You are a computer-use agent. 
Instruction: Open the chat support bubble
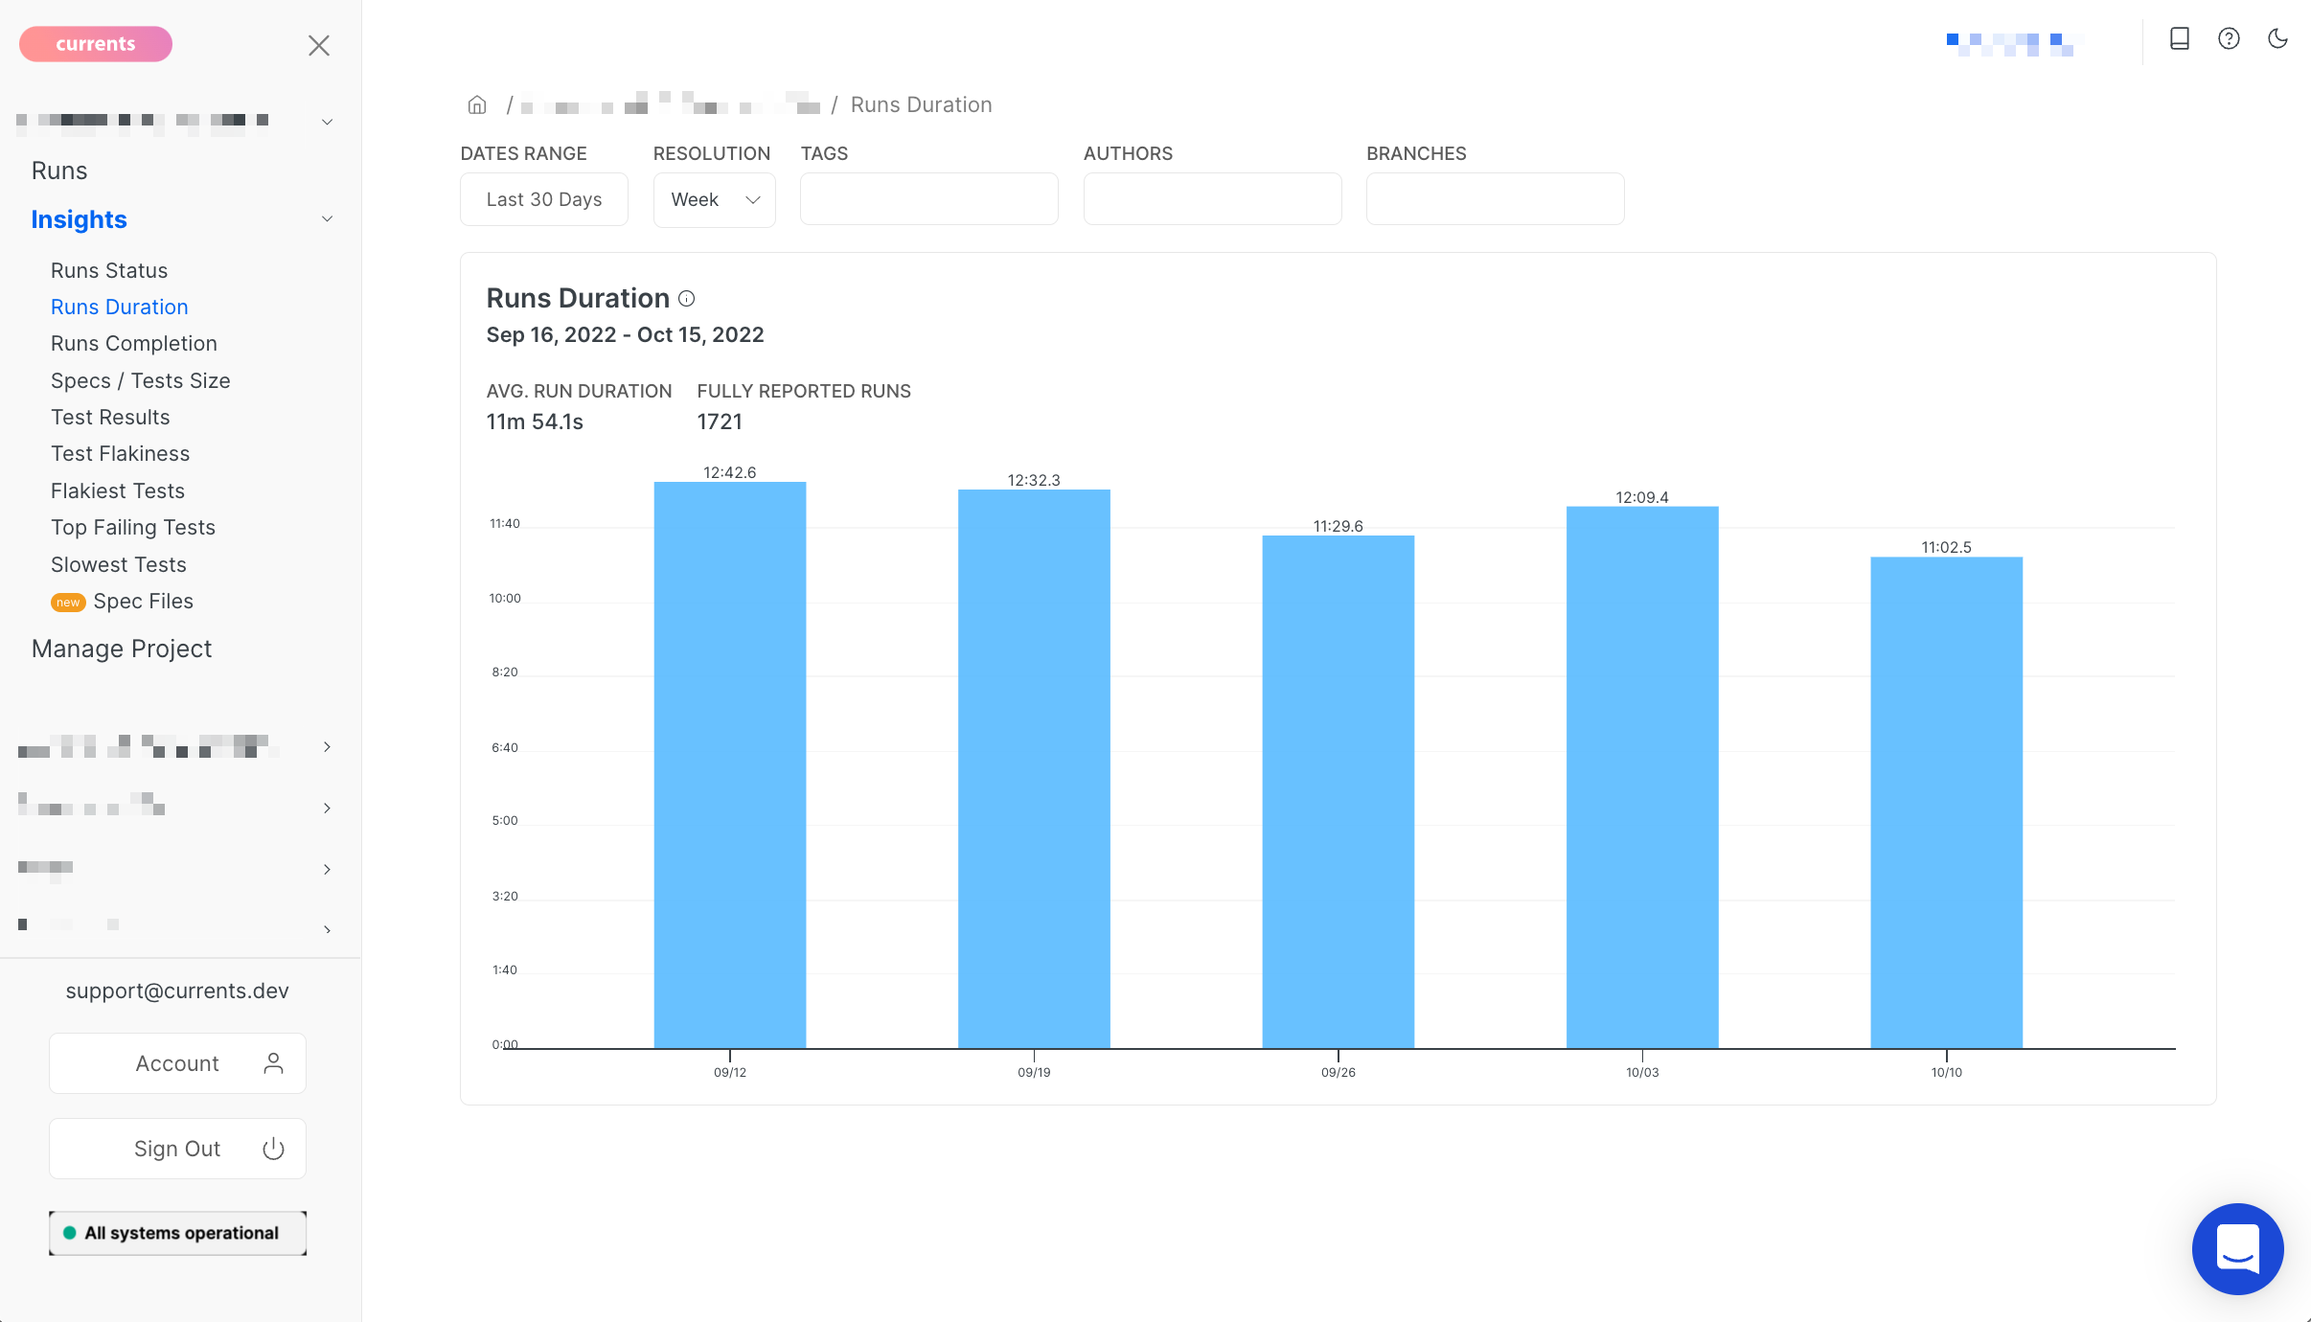[x=2237, y=1248]
